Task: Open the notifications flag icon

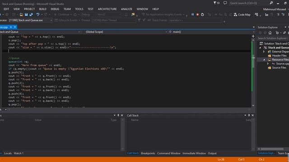Action: [x=216, y=3]
